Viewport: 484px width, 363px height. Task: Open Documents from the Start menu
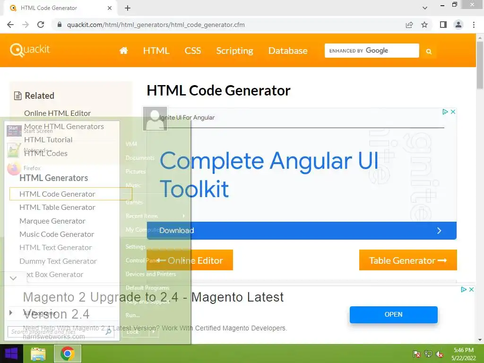pyautogui.click(x=140, y=158)
